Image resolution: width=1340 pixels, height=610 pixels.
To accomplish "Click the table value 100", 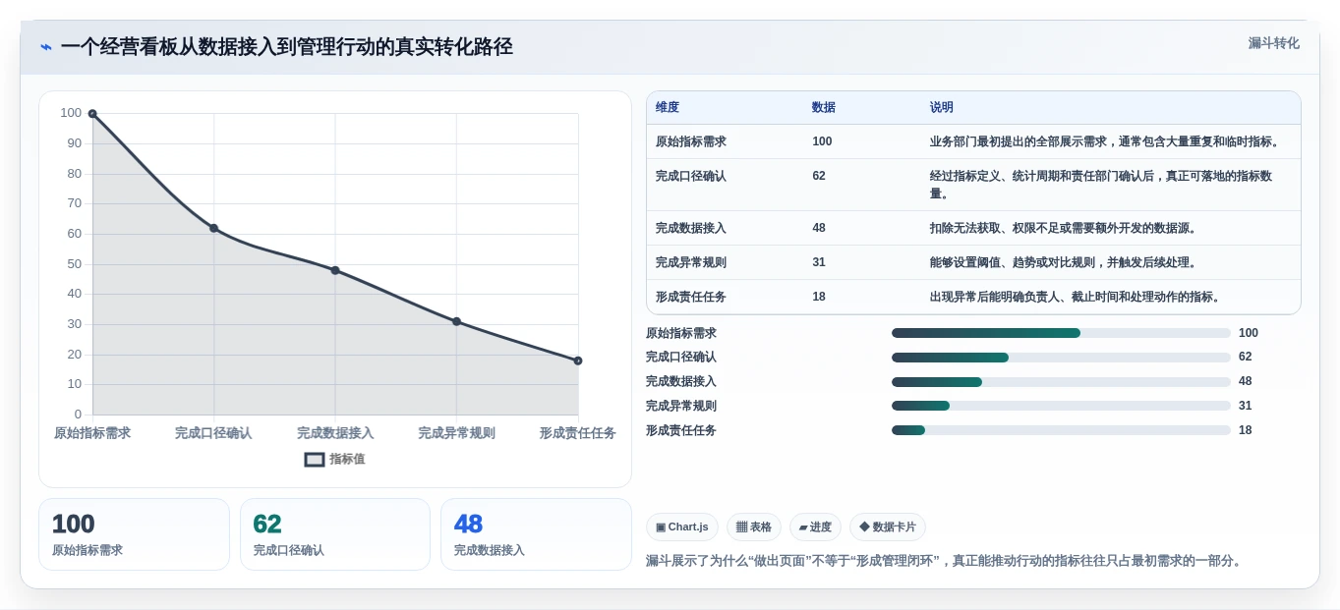I will point(822,141).
